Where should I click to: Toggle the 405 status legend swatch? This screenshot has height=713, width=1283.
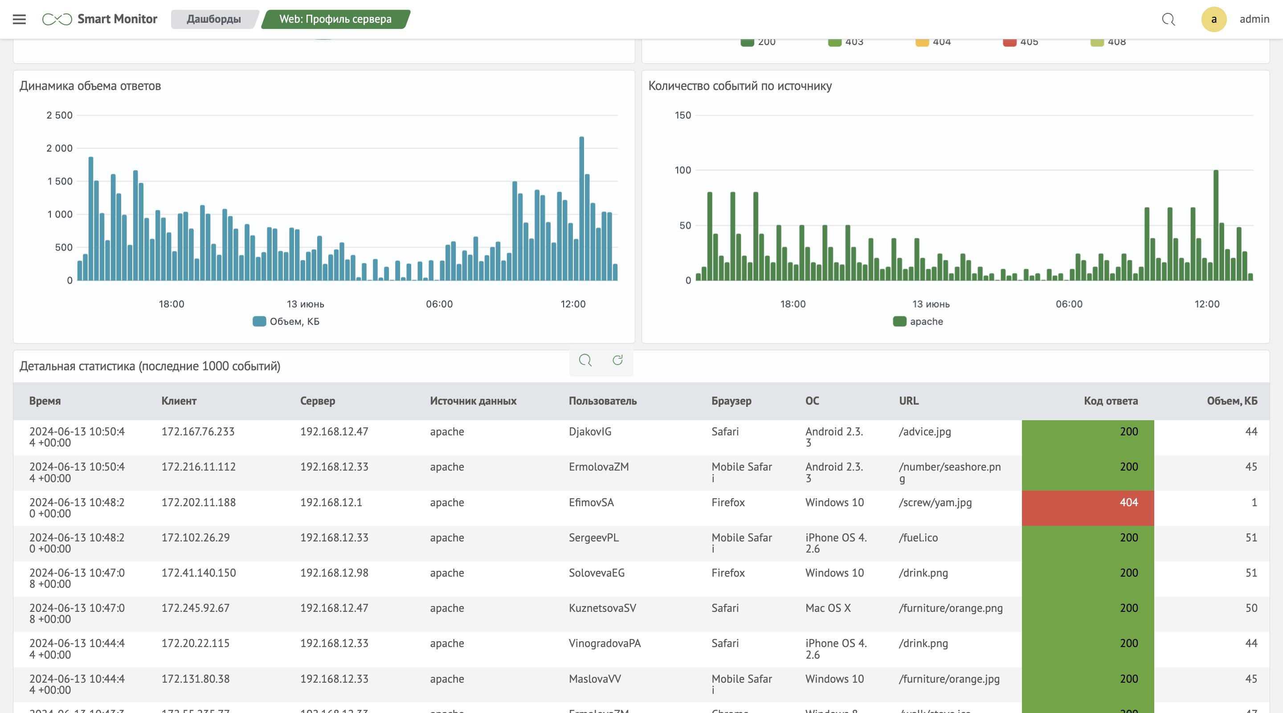(x=1009, y=42)
